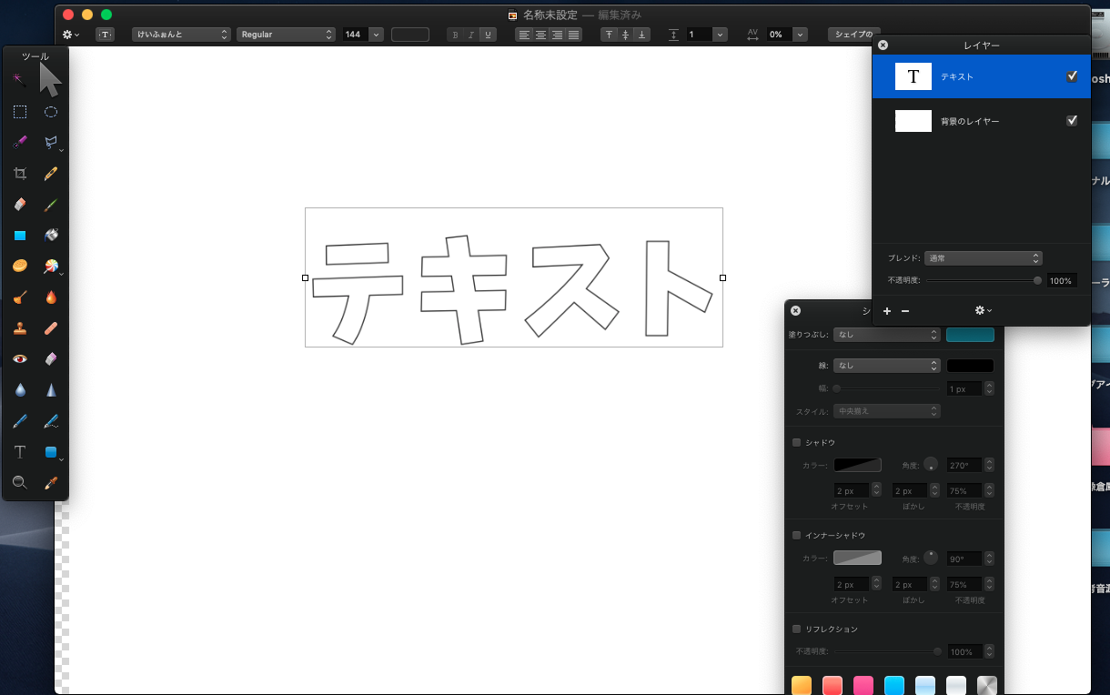Uncheck visibility of 背景のレイヤー
This screenshot has width=1110, height=695.
pos(1072,120)
